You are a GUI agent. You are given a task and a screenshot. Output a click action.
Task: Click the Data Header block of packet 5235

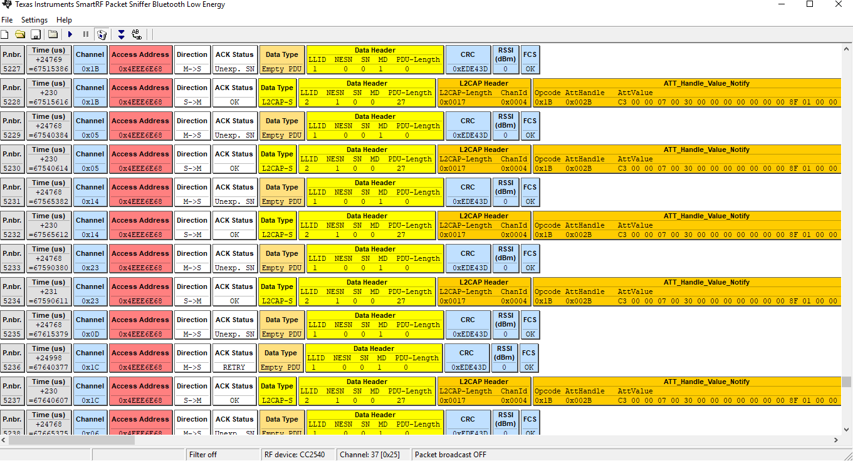pyautogui.click(x=375, y=325)
